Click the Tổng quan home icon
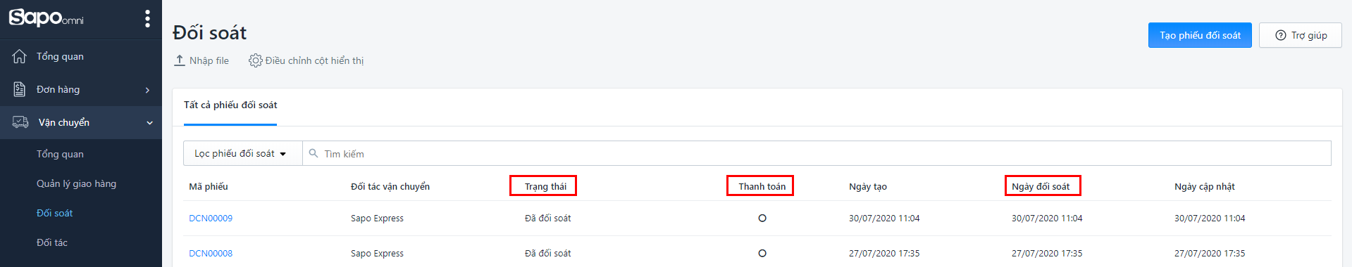Image resolution: width=1352 pixels, height=267 pixels. [x=20, y=56]
